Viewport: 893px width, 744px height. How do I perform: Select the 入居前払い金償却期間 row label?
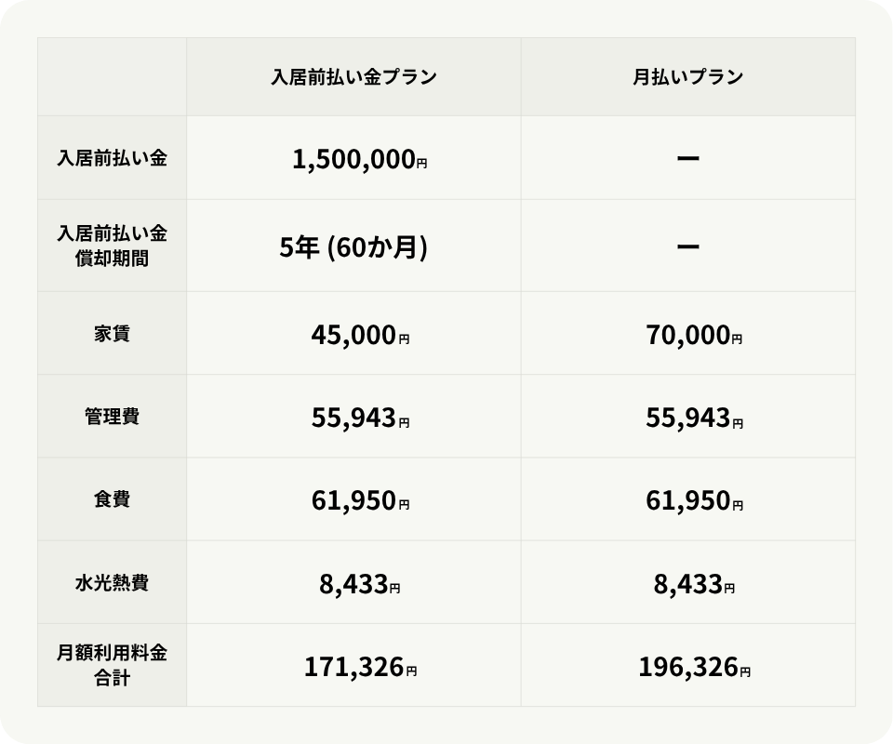click(x=112, y=246)
